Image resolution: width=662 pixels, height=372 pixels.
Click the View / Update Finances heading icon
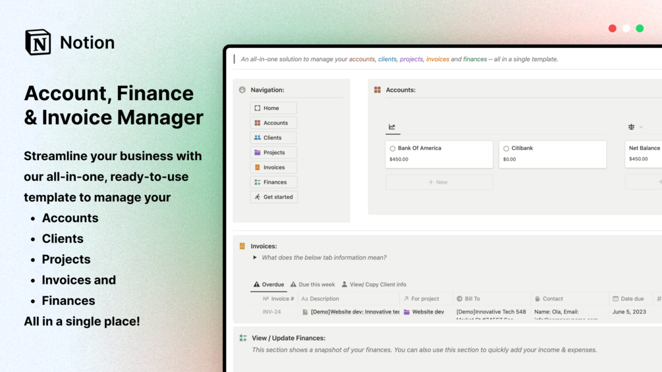coord(243,338)
